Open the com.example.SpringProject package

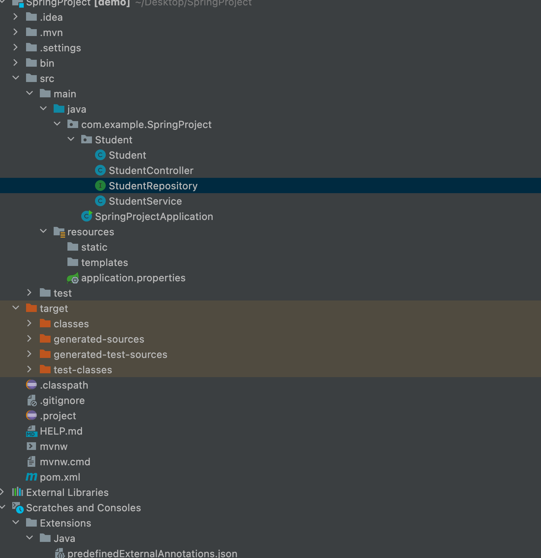coord(146,124)
